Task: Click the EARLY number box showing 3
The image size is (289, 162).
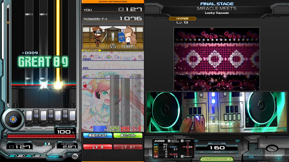Action: pos(182,156)
